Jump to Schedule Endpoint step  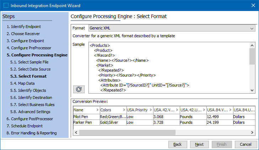tap(25, 126)
